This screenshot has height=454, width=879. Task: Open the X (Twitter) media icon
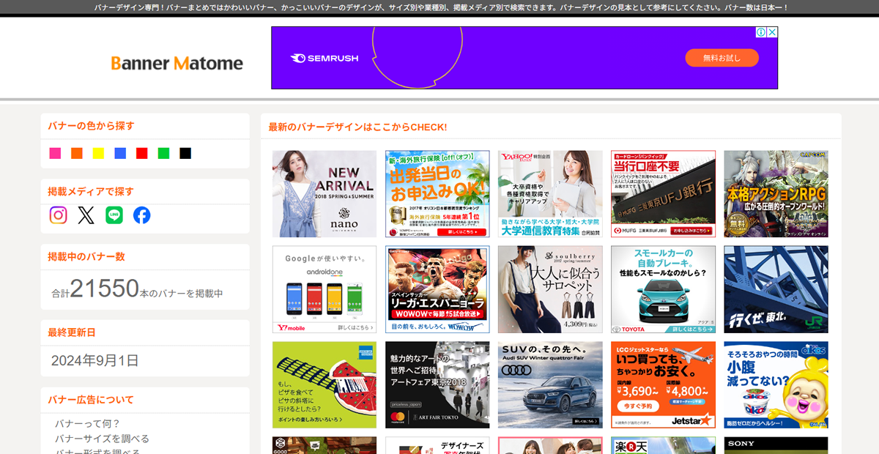(86, 215)
